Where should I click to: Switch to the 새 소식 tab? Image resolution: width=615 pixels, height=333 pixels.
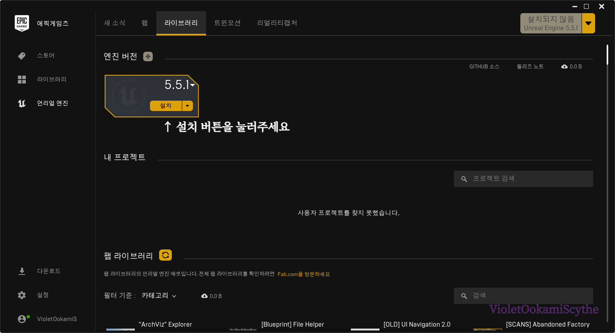tap(115, 23)
